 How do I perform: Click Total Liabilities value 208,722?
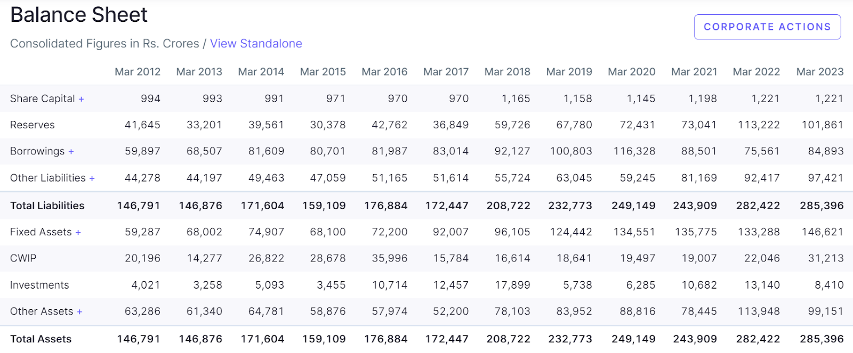point(508,206)
